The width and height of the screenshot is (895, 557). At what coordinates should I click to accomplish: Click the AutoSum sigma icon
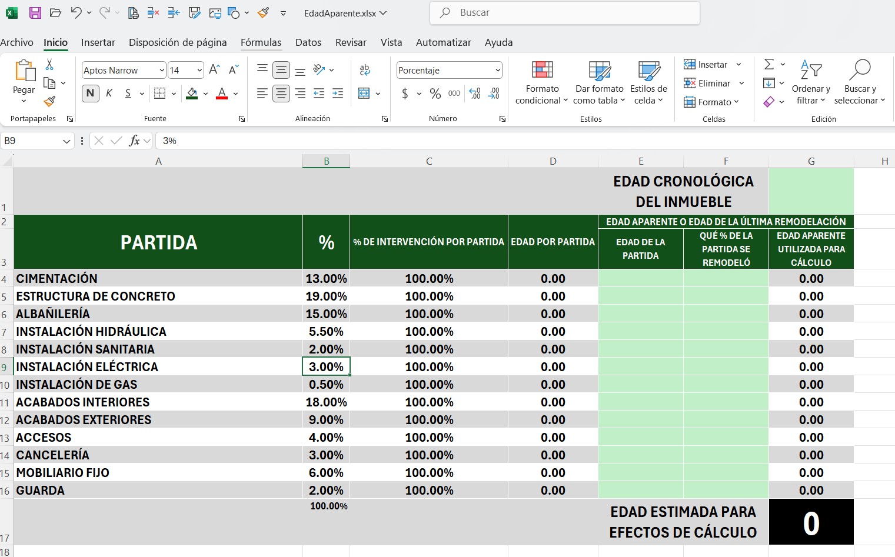pos(769,64)
